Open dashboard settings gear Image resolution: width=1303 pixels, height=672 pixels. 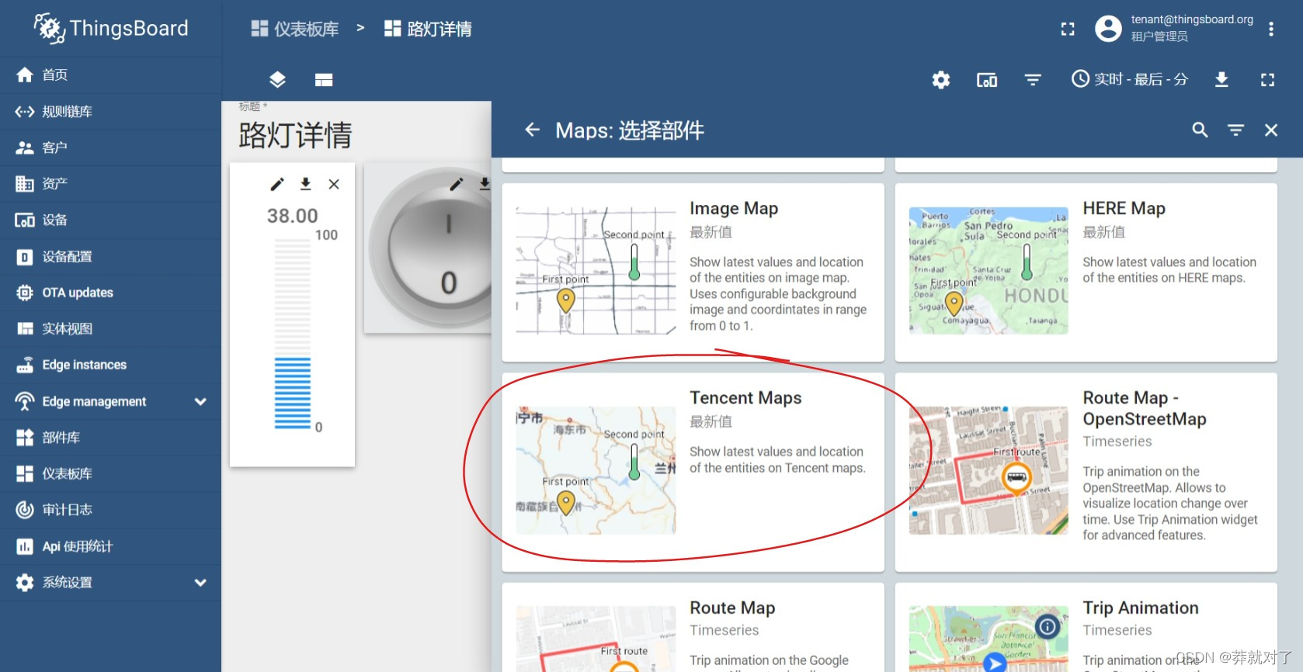[941, 80]
